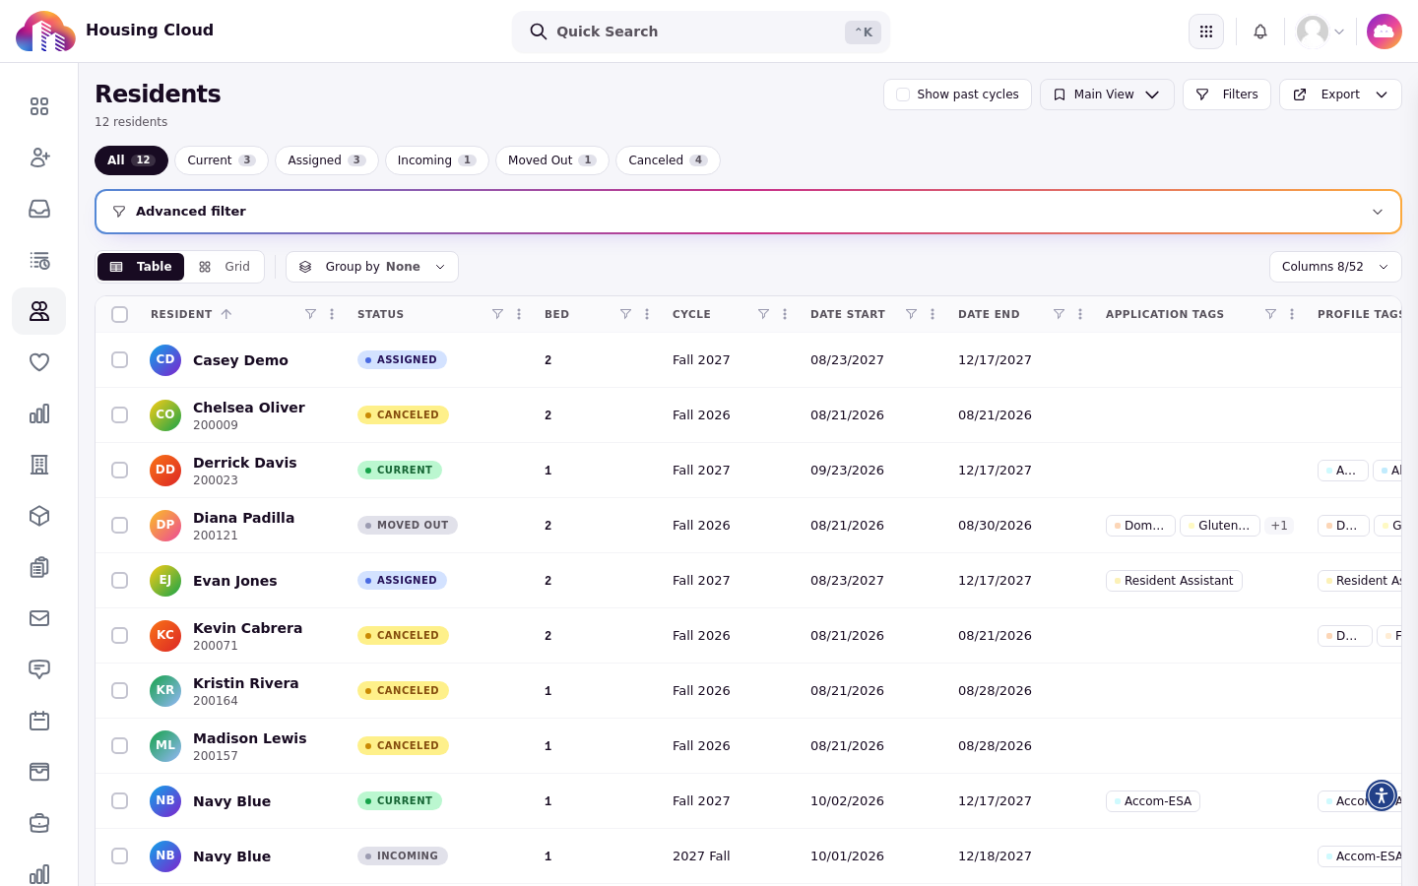
Task: Open the mail envelope icon in sidebar
Action: pos(39,618)
